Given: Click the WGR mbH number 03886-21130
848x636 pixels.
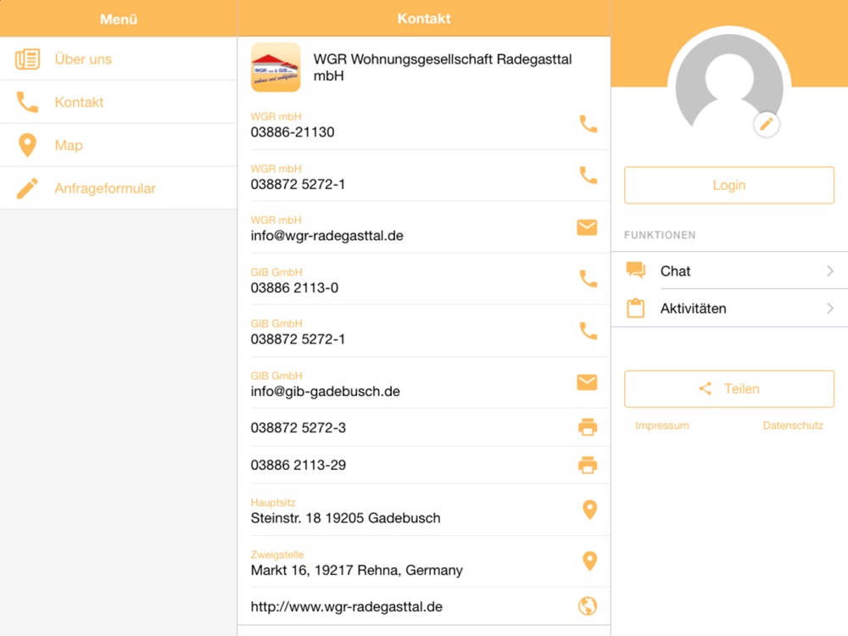Looking at the screenshot, I should [x=293, y=132].
